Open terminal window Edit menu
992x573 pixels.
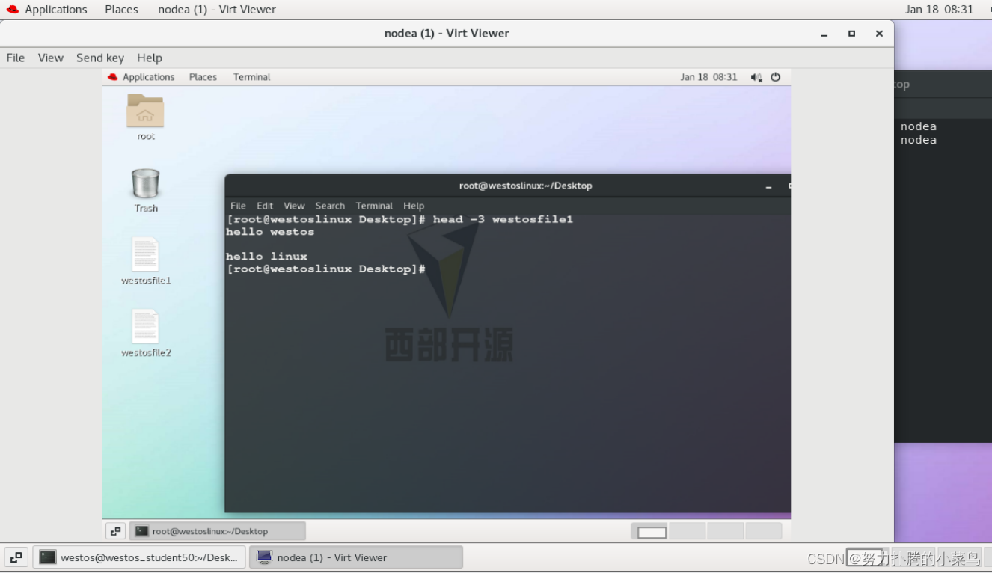click(x=265, y=206)
